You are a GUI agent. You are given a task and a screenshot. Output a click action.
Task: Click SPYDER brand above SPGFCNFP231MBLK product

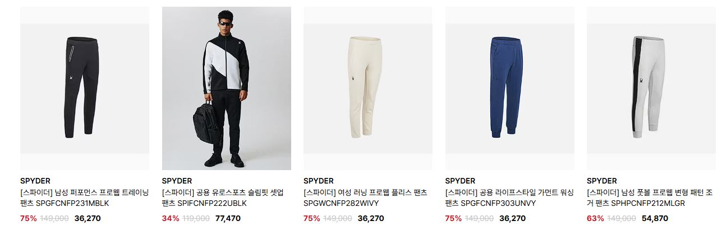coord(35,181)
